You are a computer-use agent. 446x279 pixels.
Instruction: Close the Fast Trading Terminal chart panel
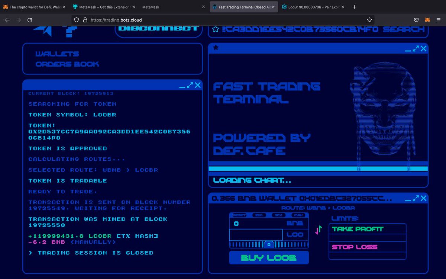pyautogui.click(x=423, y=48)
